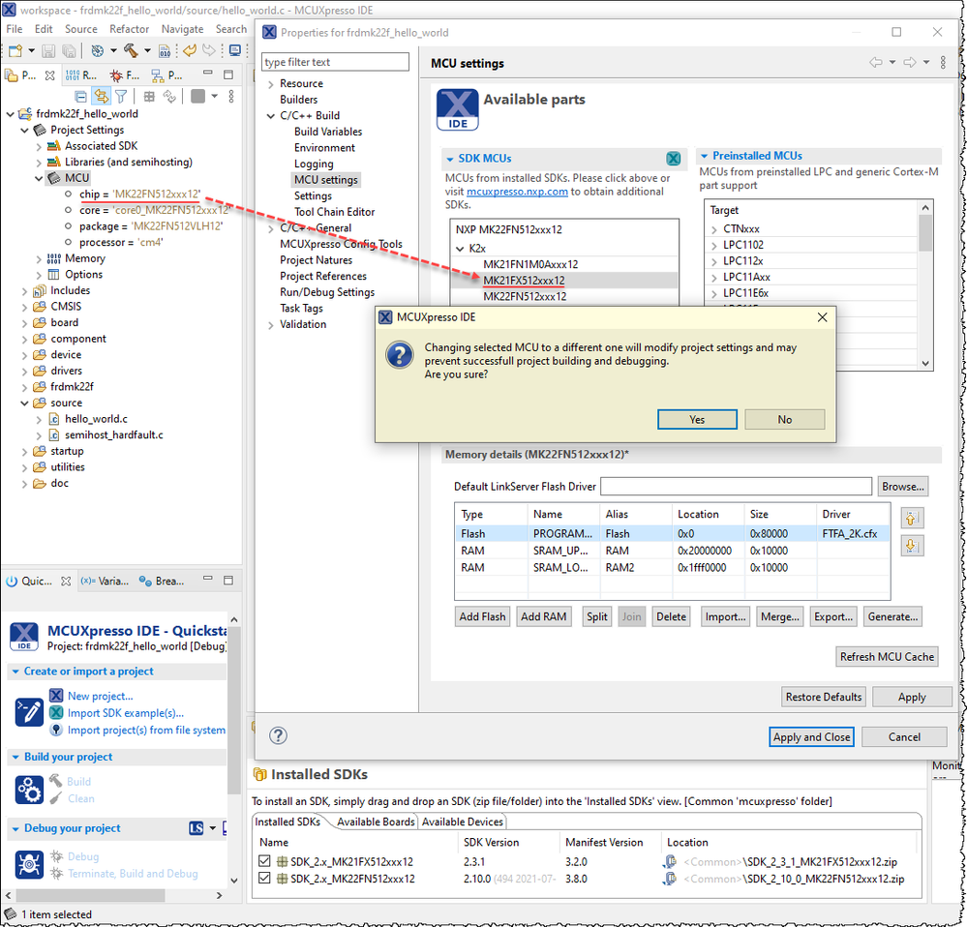The image size is (967, 927).
Task: Click the Collapse All icon in Project Explorer
Action: click(x=80, y=96)
